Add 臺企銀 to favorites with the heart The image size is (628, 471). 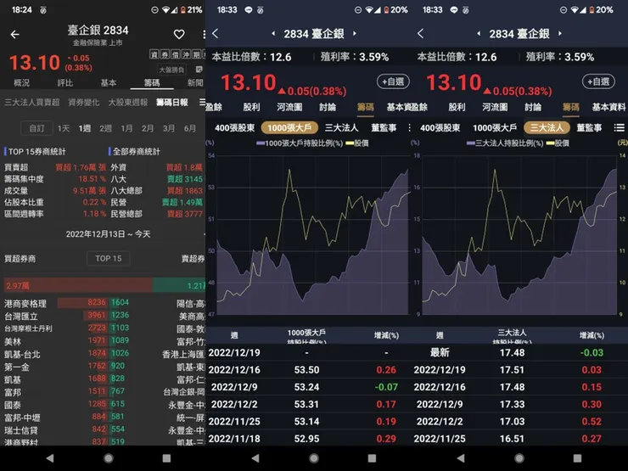point(179,35)
